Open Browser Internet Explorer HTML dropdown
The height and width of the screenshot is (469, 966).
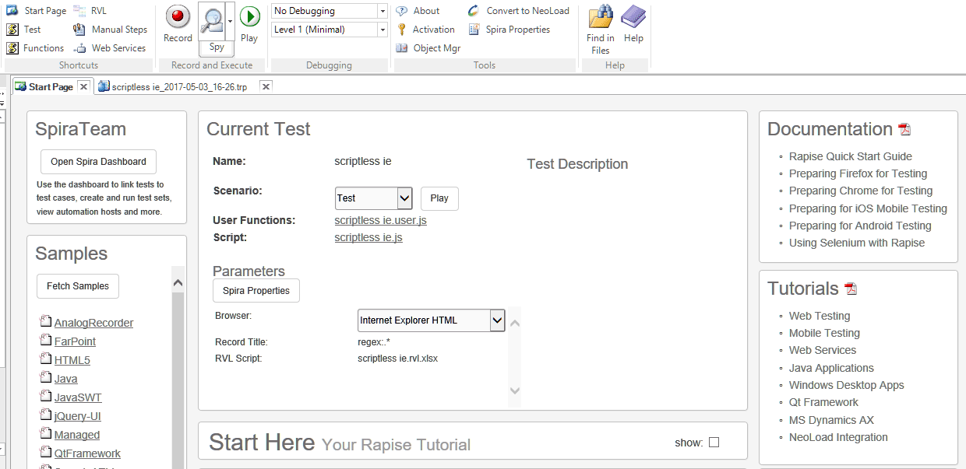pos(497,320)
